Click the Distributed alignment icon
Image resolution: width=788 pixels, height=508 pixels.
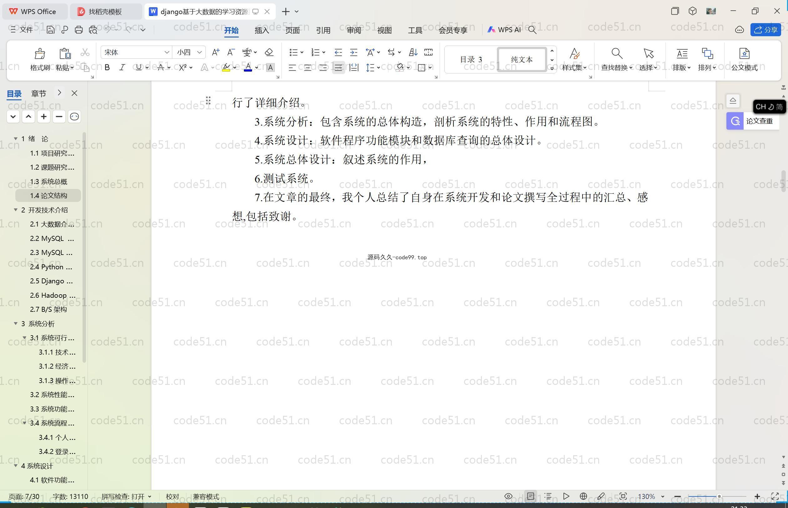point(354,67)
